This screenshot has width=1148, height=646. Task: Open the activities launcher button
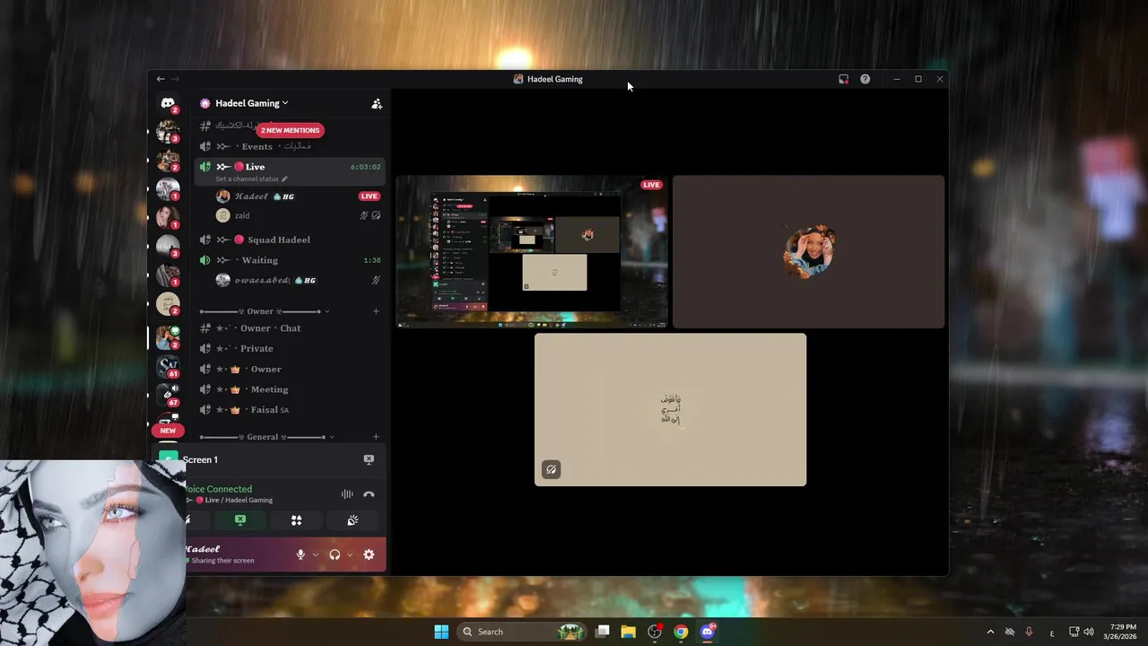(x=296, y=520)
